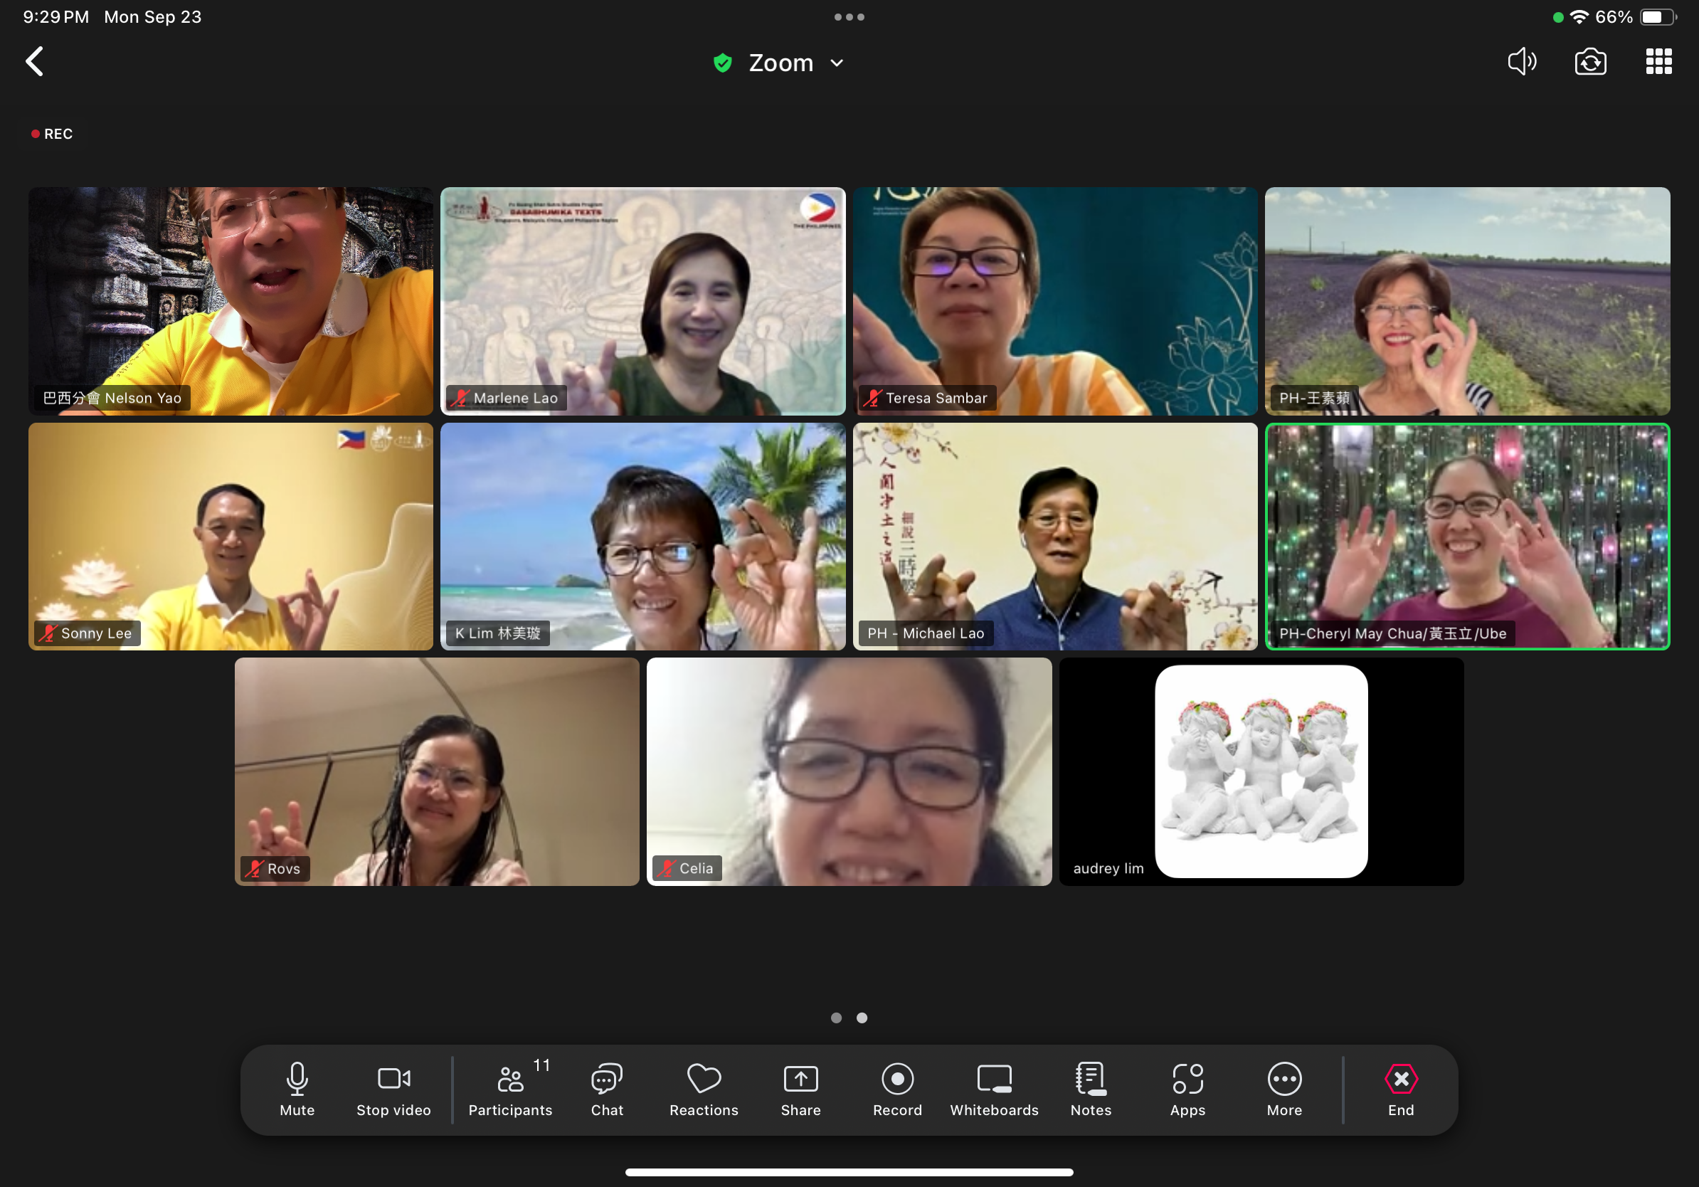1699x1187 pixels.
Task: Open the iPadOS multitasking three-dot menu
Action: 849,17
